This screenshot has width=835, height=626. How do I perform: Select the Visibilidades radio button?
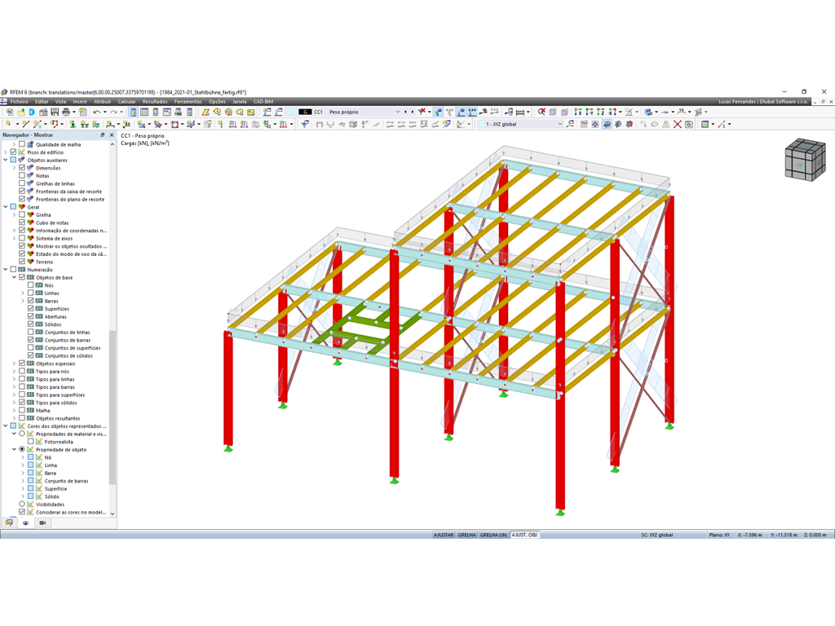tap(22, 504)
